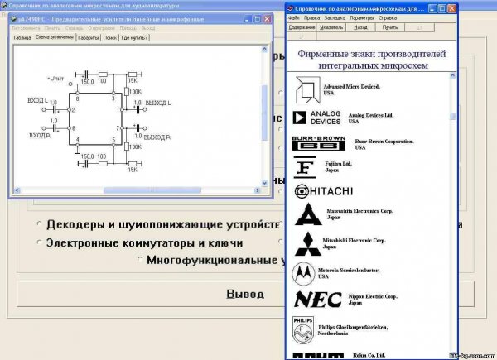Click the vertical scrollbar thumb in help window
The height and width of the screenshot is (360, 497).
[x=452, y=116]
